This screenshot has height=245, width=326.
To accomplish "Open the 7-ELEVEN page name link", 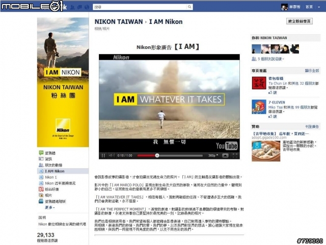I will click(277, 102).
